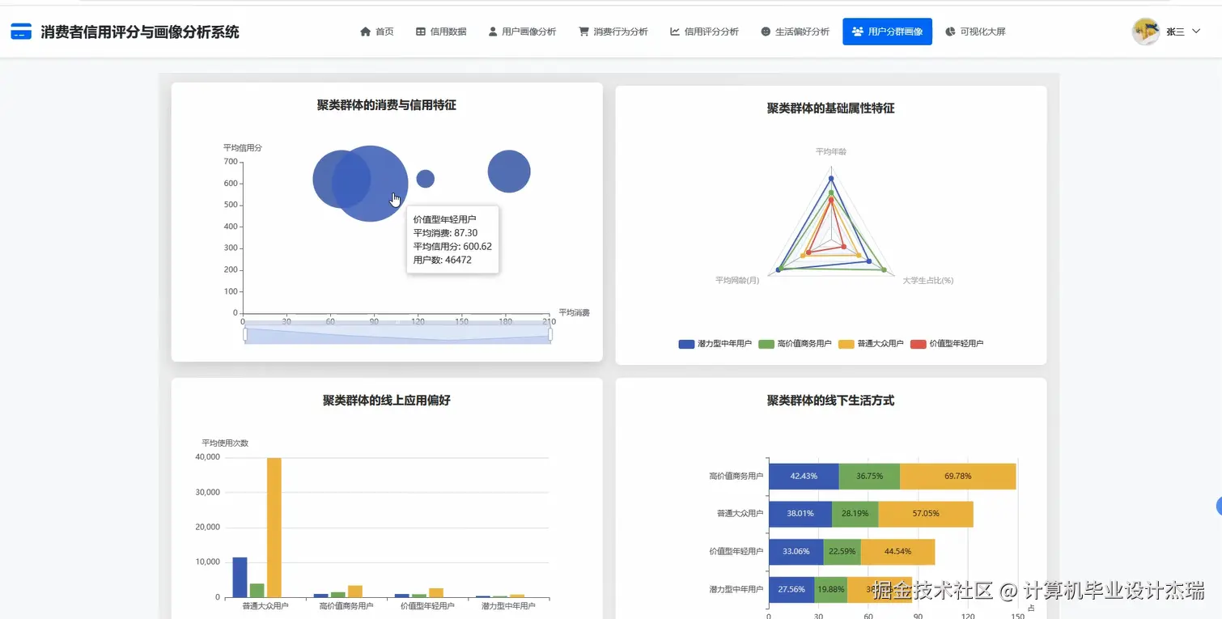
Task: Click the 22.59% green bar segment
Action: (842, 552)
